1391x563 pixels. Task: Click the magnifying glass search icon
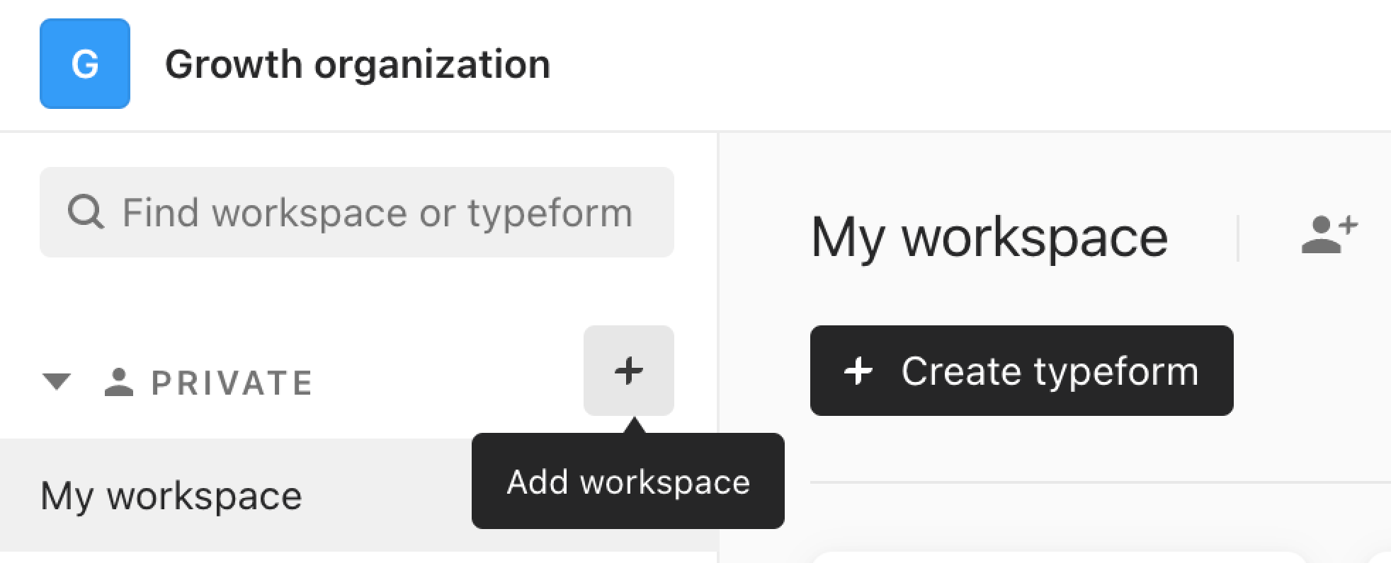pos(86,212)
